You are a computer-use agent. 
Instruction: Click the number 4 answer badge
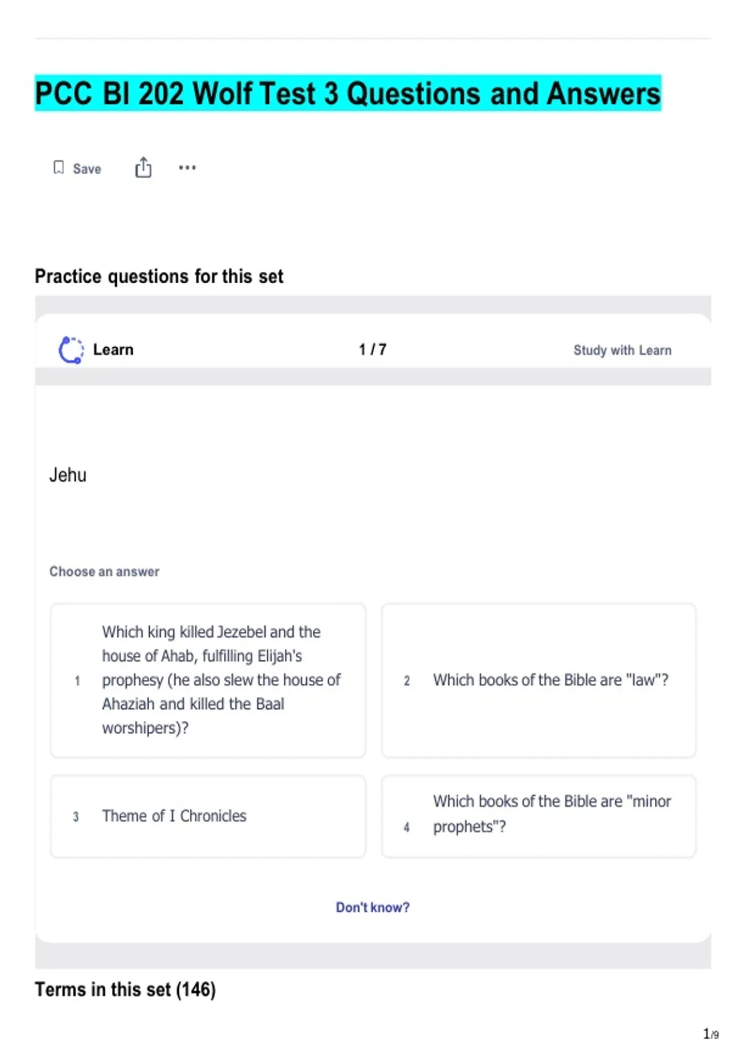tap(407, 827)
